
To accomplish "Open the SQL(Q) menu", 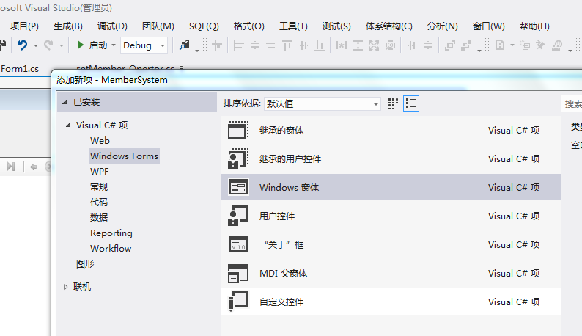I will click(204, 26).
